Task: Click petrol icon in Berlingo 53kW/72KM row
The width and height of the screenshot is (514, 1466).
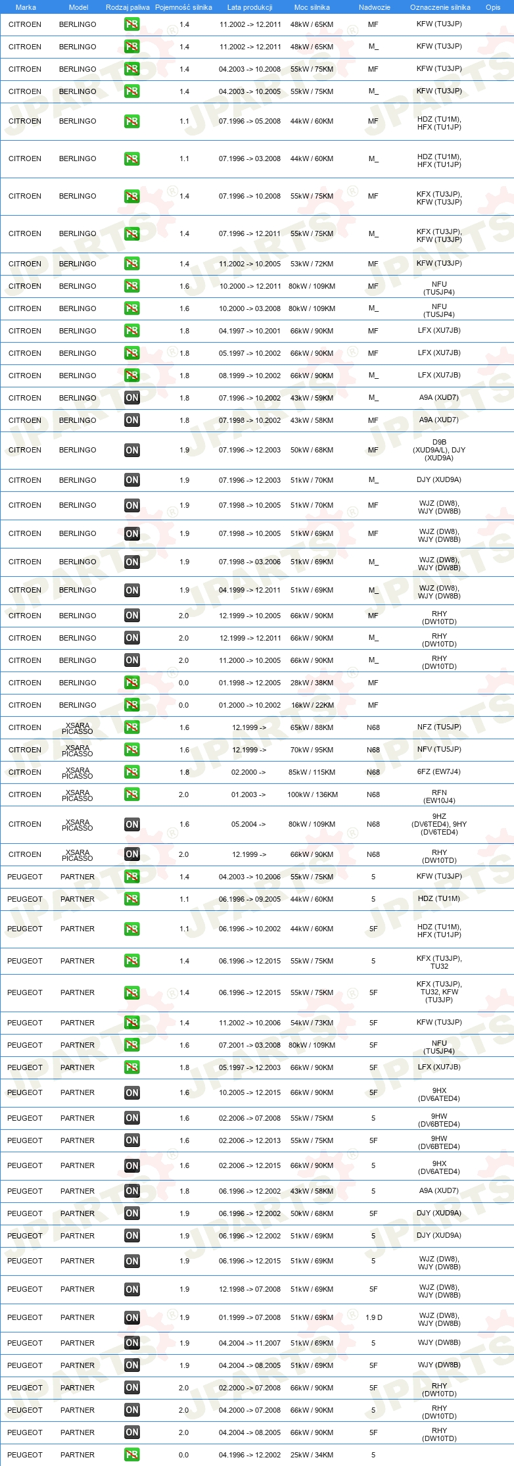Action: point(132,264)
